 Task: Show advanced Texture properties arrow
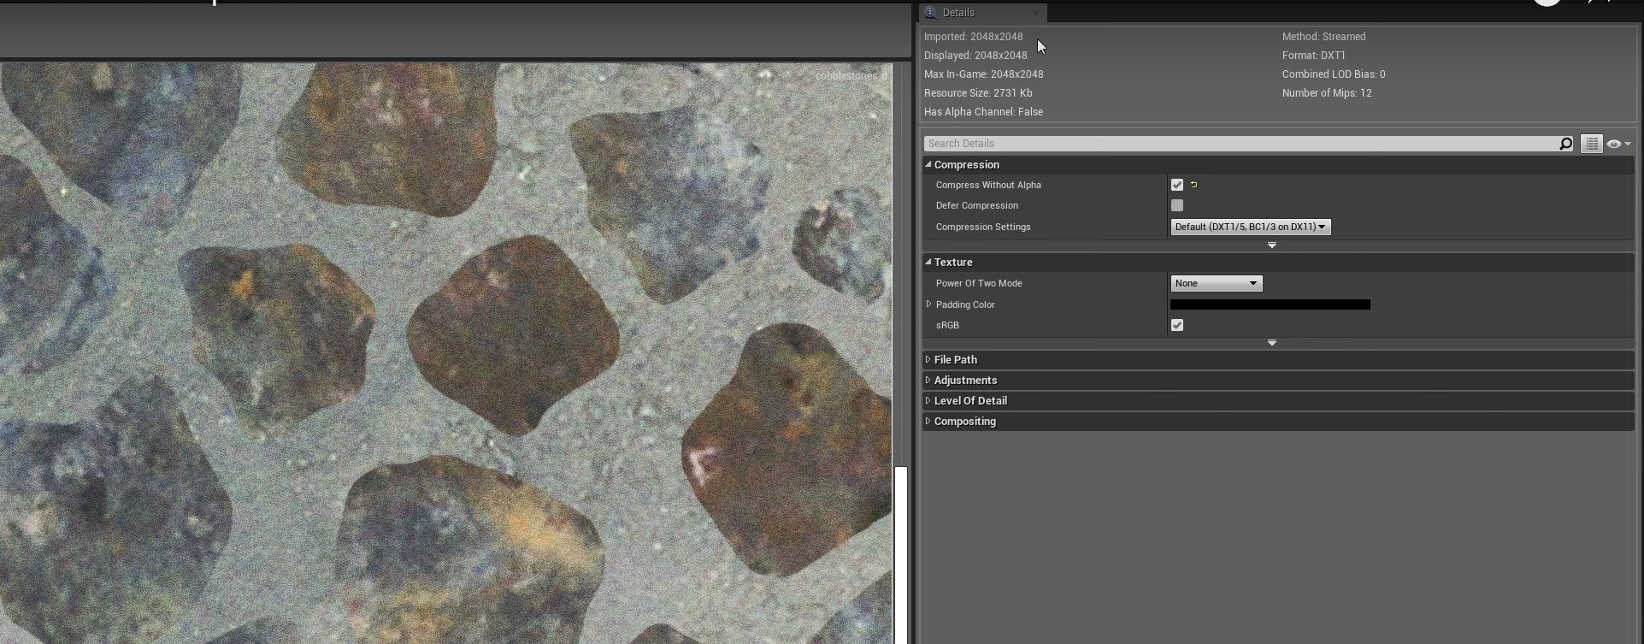click(1272, 343)
